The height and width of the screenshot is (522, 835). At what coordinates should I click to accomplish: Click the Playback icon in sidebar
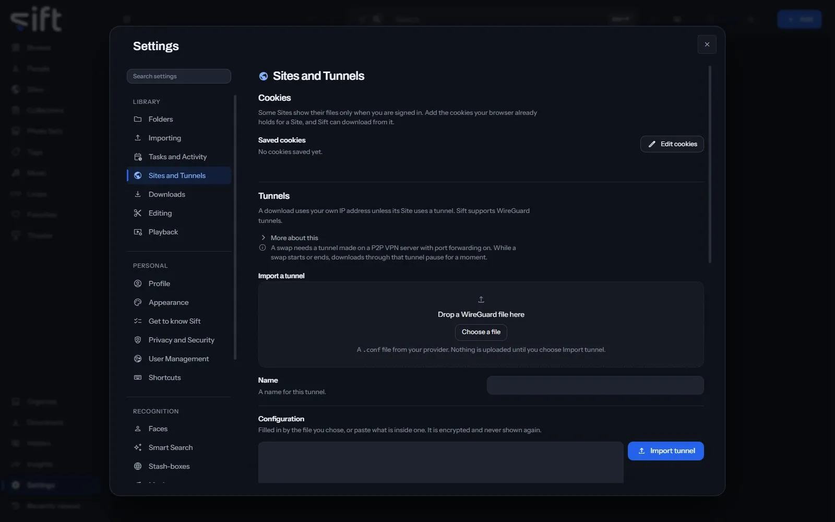[x=138, y=232]
